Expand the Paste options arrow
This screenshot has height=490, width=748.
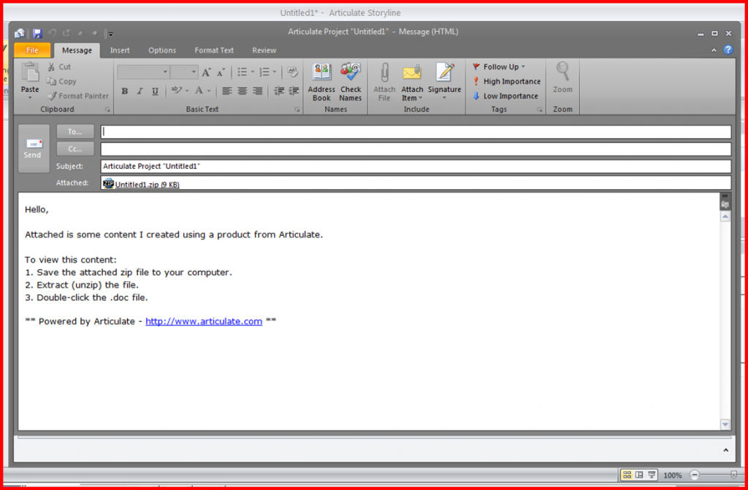click(x=29, y=98)
